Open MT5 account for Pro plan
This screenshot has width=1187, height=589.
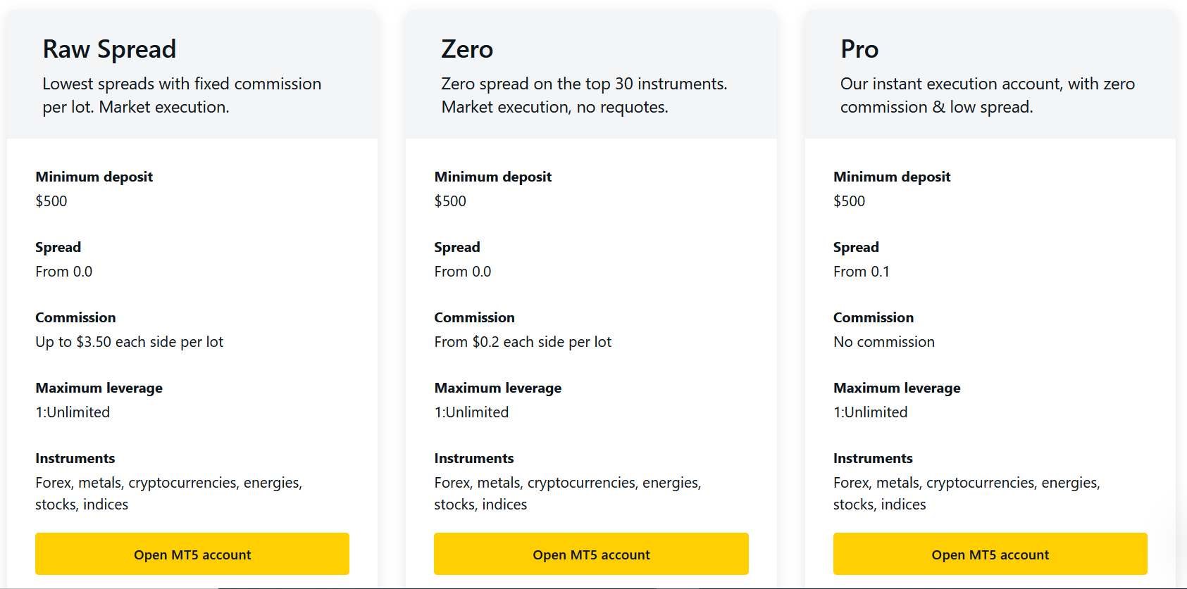pos(990,554)
